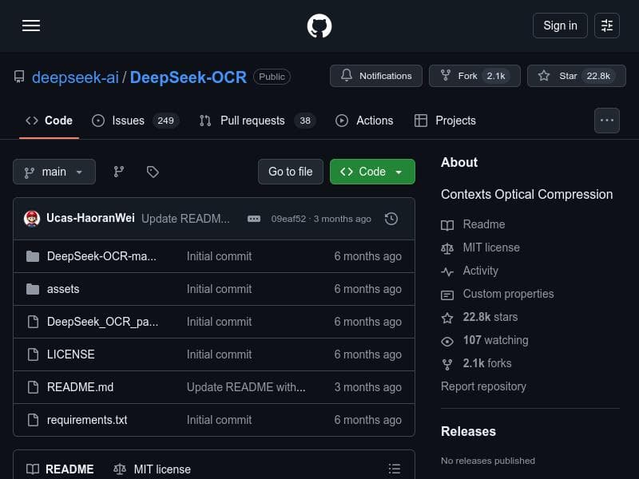Viewport: 639px width, 479px height.
Task: Open the GitHub homepage via logo
Action: 319,26
